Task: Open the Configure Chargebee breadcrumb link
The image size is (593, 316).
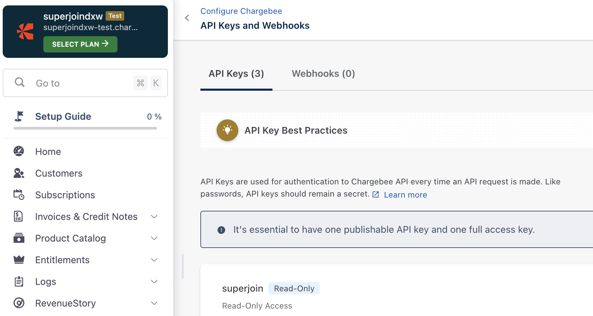Action: [241, 11]
